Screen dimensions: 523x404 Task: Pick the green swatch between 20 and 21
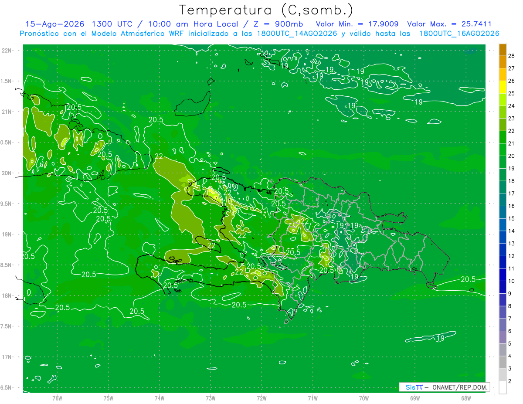[x=503, y=149]
